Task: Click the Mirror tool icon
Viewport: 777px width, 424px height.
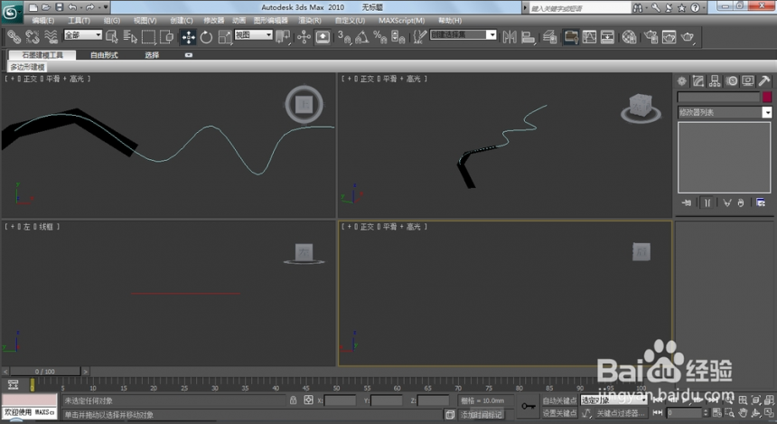Action: coord(509,37)
